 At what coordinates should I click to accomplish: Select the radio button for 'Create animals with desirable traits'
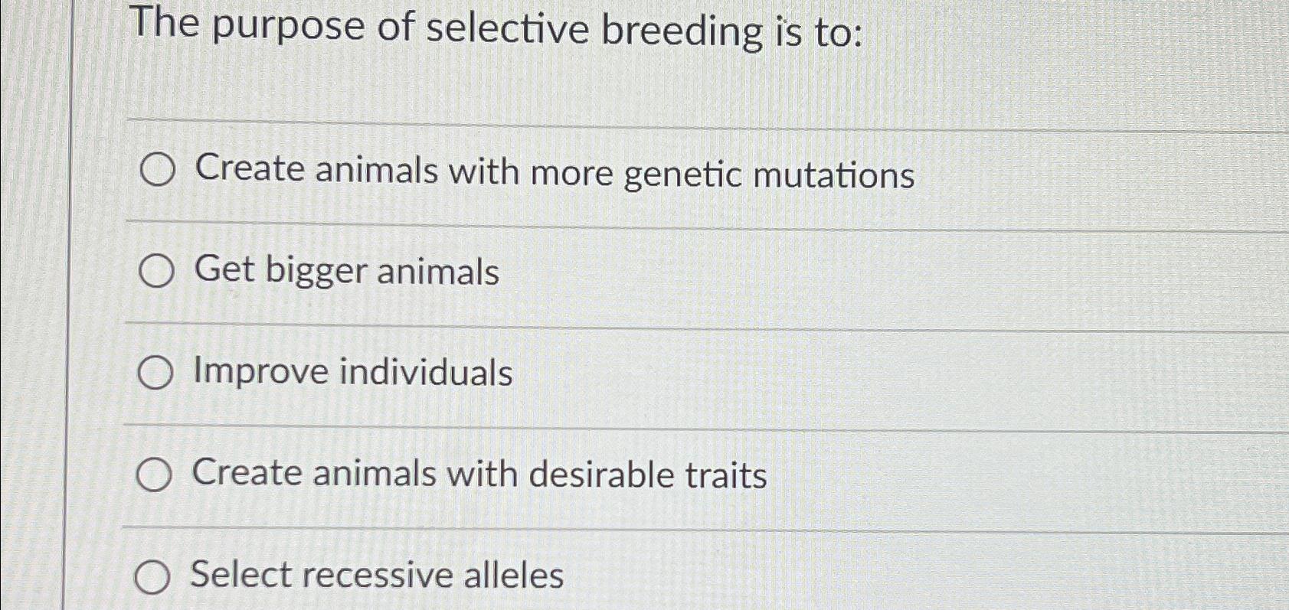point(155,475)
